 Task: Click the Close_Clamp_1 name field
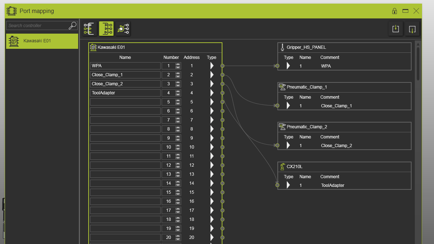(125, 75)
